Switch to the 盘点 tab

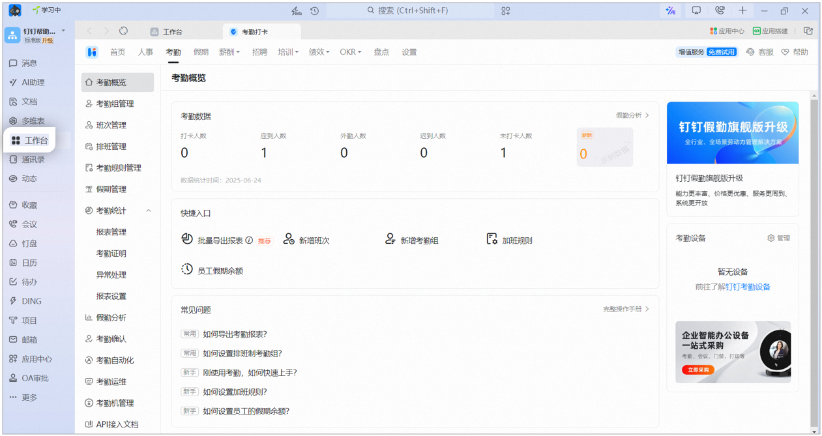(x=381, y=52)
